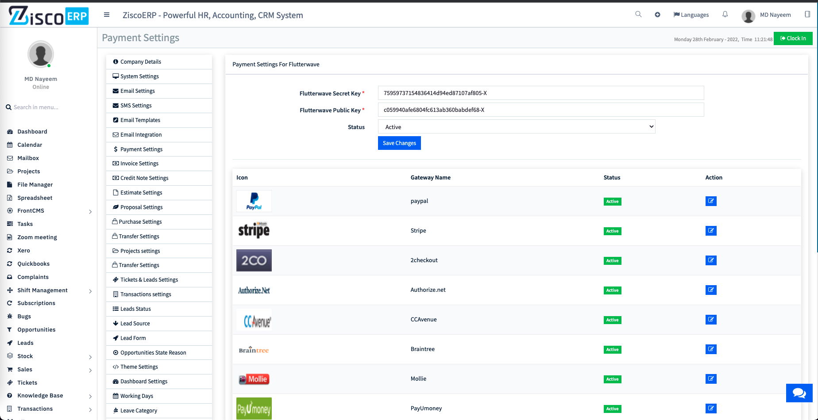Open Email Settings
The height and width of the screenshot is (420, 818).
[x=159, y=91]
